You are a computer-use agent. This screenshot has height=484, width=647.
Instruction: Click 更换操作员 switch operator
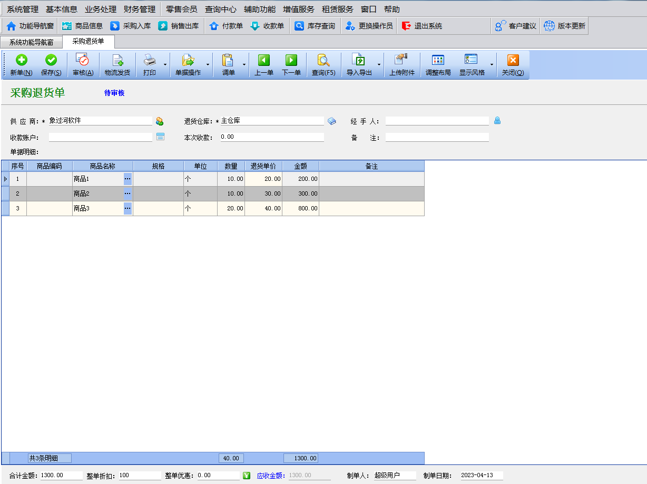pos(369,26)
